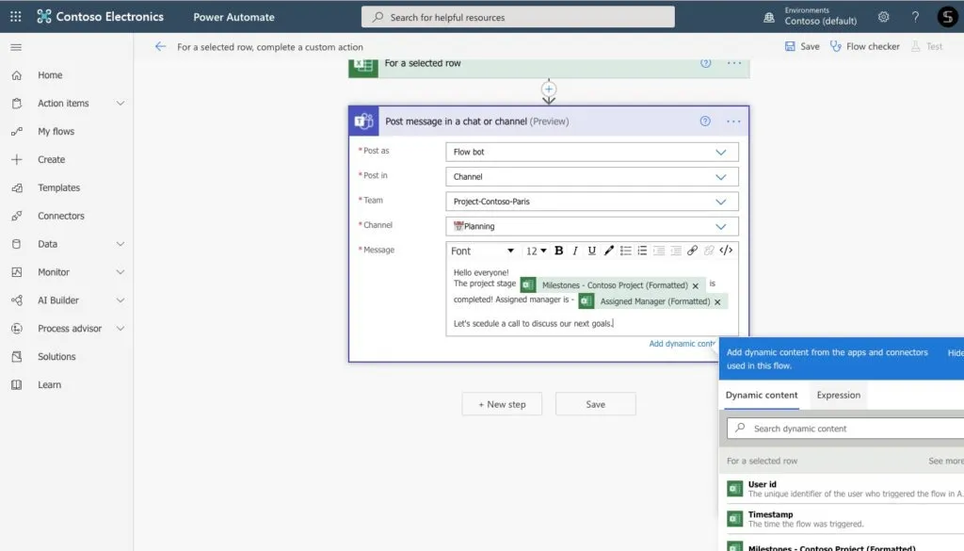
Task: Decrease indent in the message editor
Action: [x=658, y=251]
